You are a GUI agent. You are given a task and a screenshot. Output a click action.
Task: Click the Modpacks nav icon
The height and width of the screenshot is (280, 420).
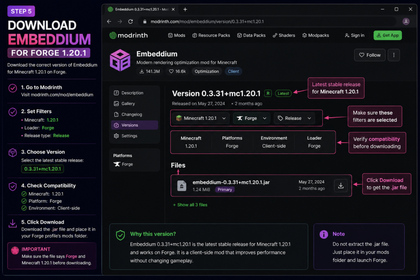304,35
